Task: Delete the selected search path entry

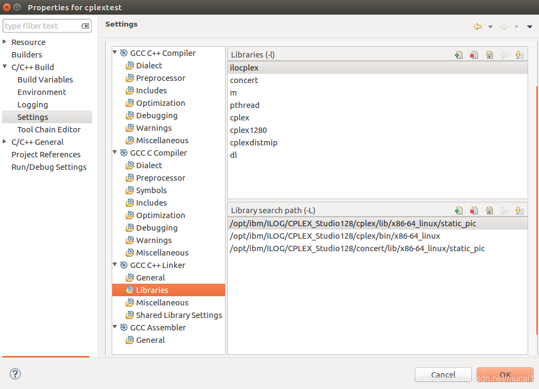Action: coord(474,210)
